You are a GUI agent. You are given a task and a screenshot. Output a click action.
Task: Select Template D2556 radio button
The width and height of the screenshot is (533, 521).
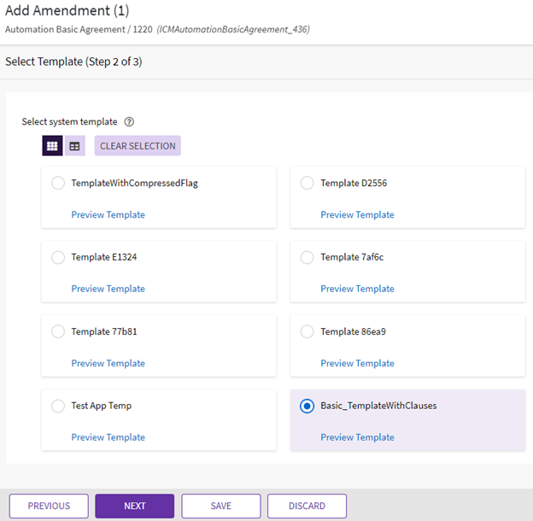(x=307, y=183)
